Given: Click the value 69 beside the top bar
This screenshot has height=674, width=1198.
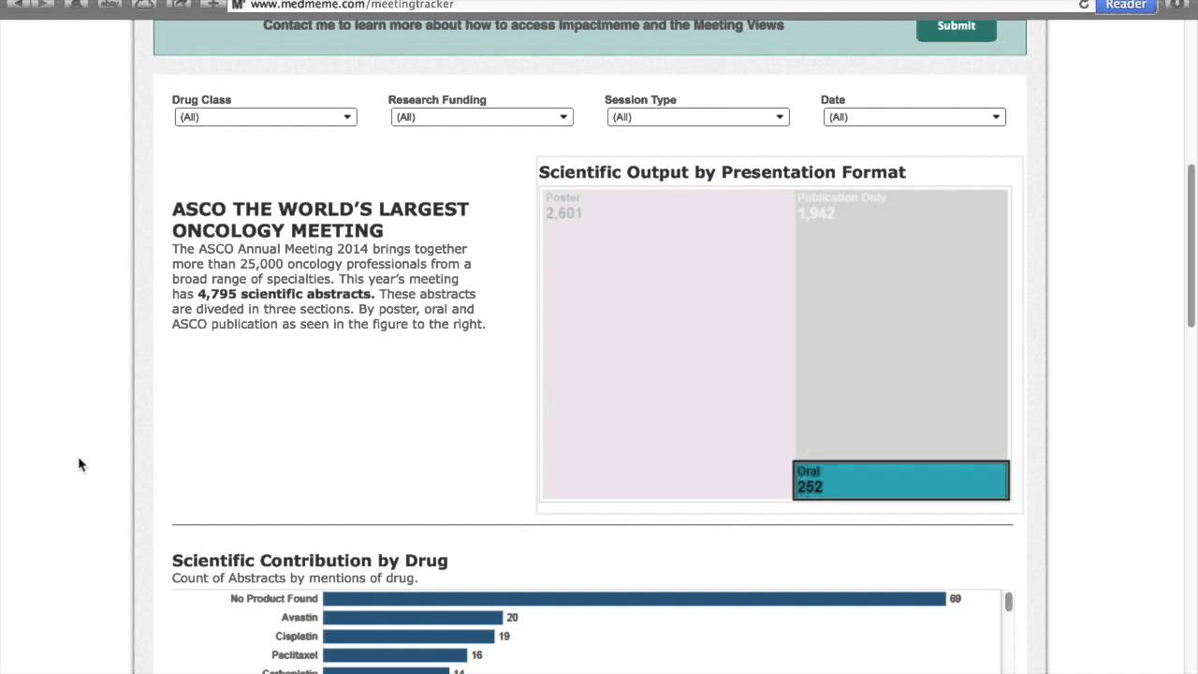Looking at the screenshot, I should [x=955, y=599].
